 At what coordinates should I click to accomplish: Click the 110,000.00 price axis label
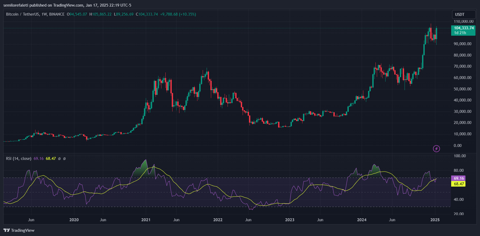click(464, 21)
